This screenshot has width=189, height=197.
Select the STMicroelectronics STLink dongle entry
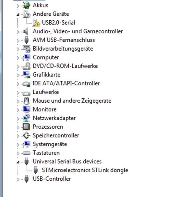(85, 170)
